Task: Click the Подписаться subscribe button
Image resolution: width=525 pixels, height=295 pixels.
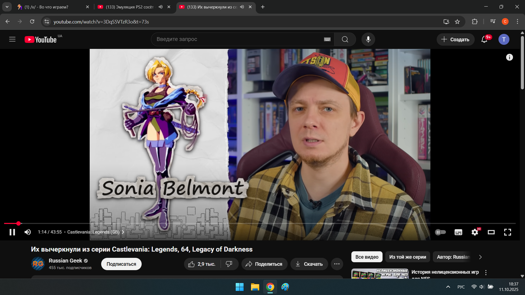Action: pos(121,264)
